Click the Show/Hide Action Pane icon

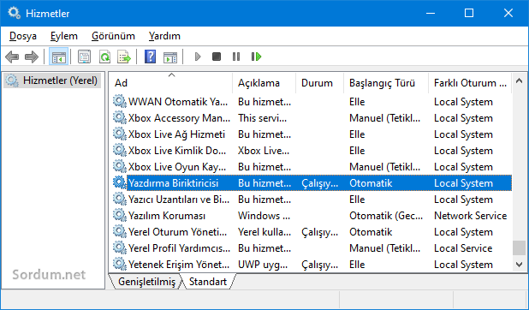tap(170, 57)
